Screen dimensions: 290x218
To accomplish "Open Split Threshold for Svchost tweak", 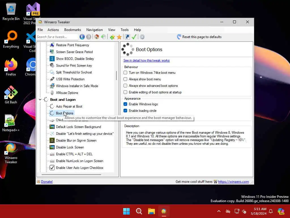I will (x=74, y=72).
